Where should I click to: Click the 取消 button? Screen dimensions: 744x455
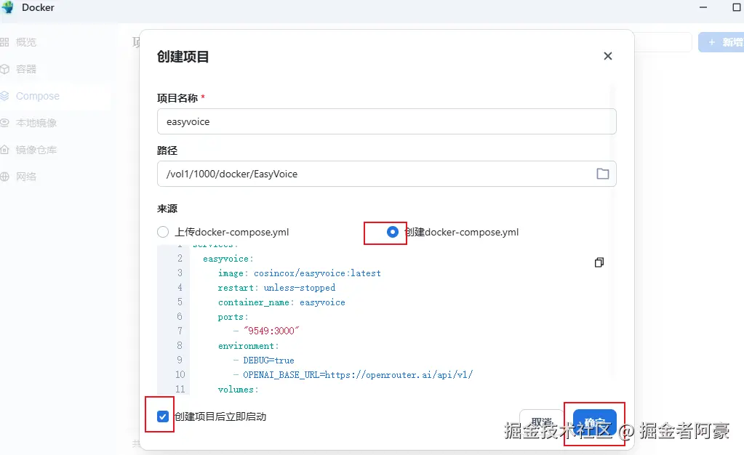(541, 422)
